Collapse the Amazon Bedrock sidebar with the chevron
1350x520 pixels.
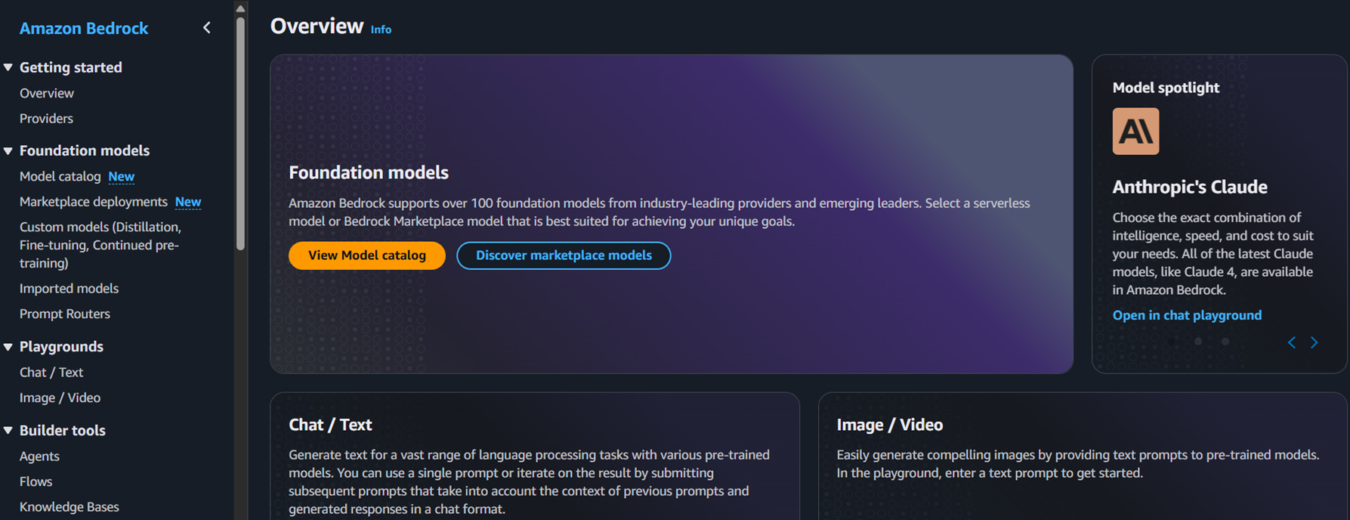[x=207, y=28]
